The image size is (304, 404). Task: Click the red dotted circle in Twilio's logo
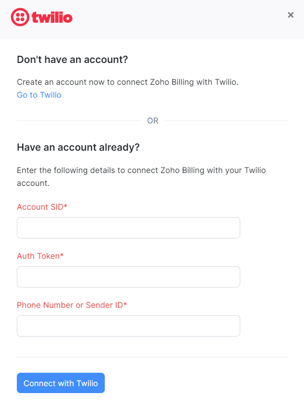click(21, 17)
